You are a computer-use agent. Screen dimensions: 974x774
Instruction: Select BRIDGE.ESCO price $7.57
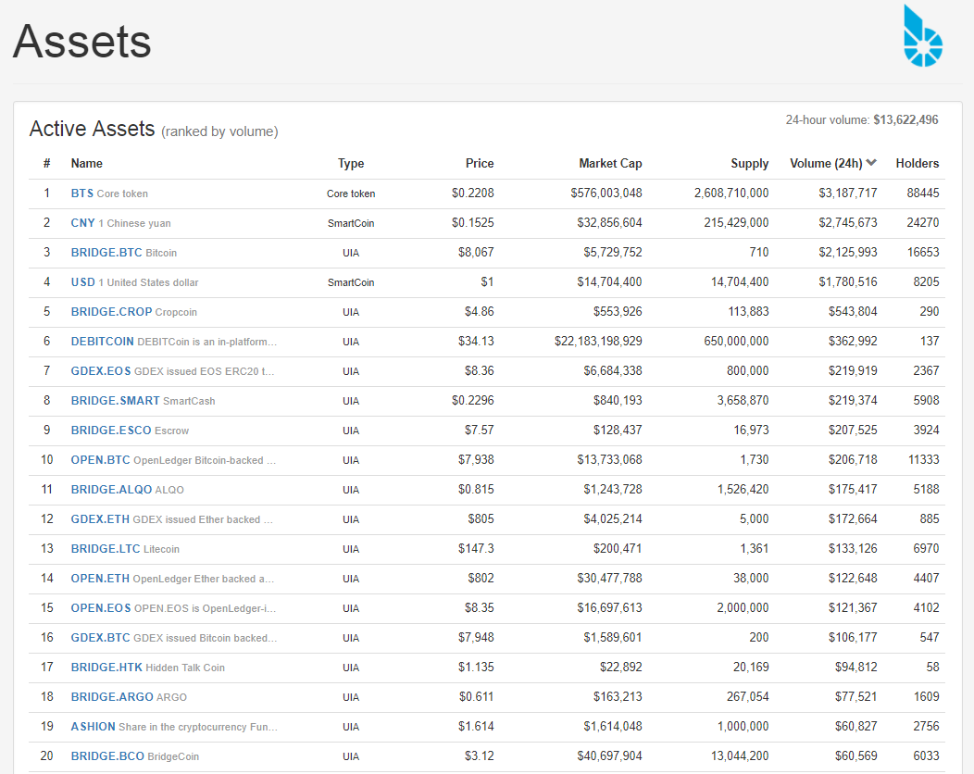479,430
